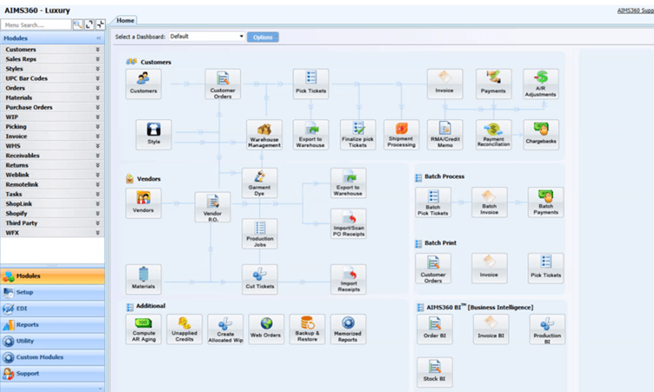Open the Garment Dye icon

pos(259,183)
